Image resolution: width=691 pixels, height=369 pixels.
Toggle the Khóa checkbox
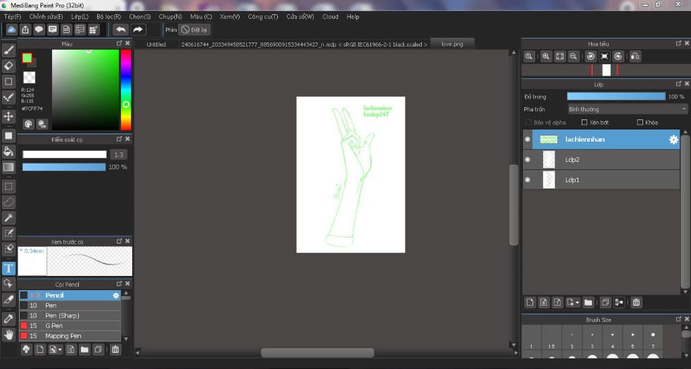pos(640,122)
